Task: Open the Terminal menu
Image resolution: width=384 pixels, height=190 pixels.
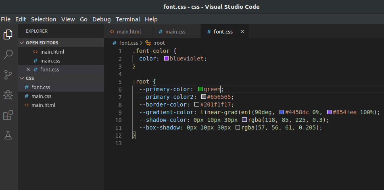Action: (x=127, y=19)
